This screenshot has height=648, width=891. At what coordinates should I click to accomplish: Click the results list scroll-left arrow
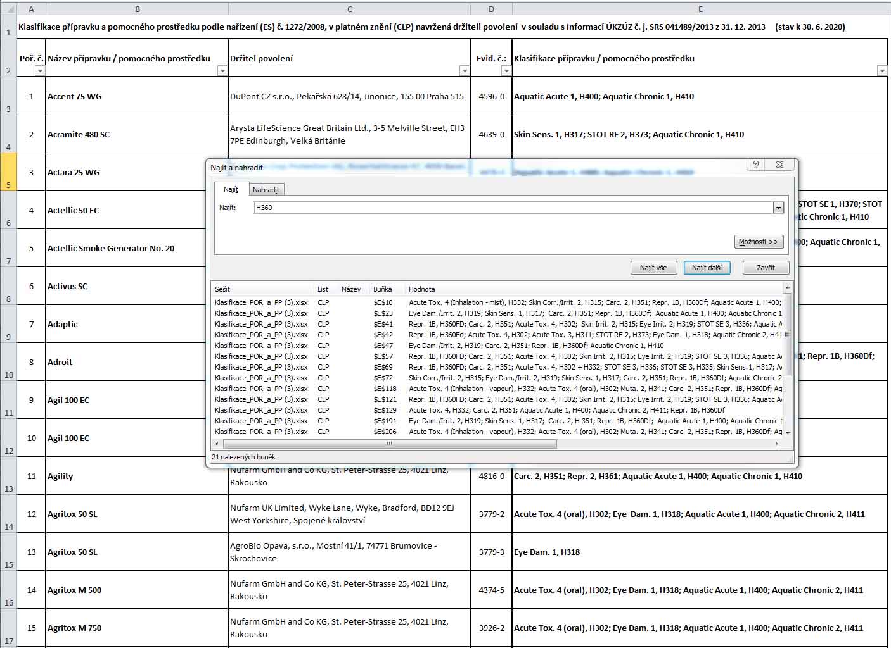(217, 444)
